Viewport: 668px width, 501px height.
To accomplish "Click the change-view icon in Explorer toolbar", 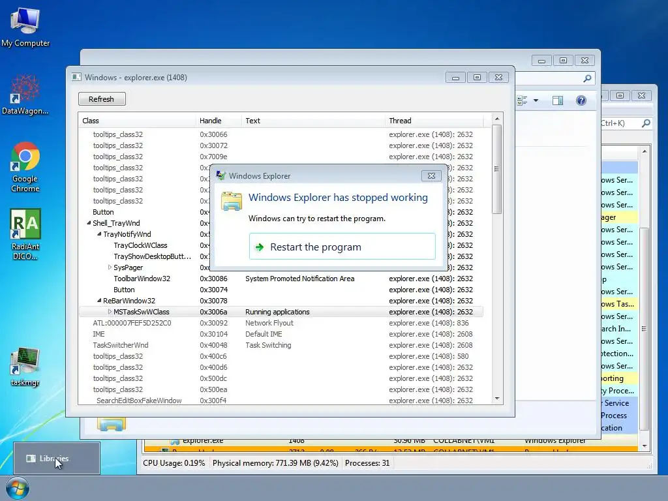I will pyautogui.click(x=522, y=100).
